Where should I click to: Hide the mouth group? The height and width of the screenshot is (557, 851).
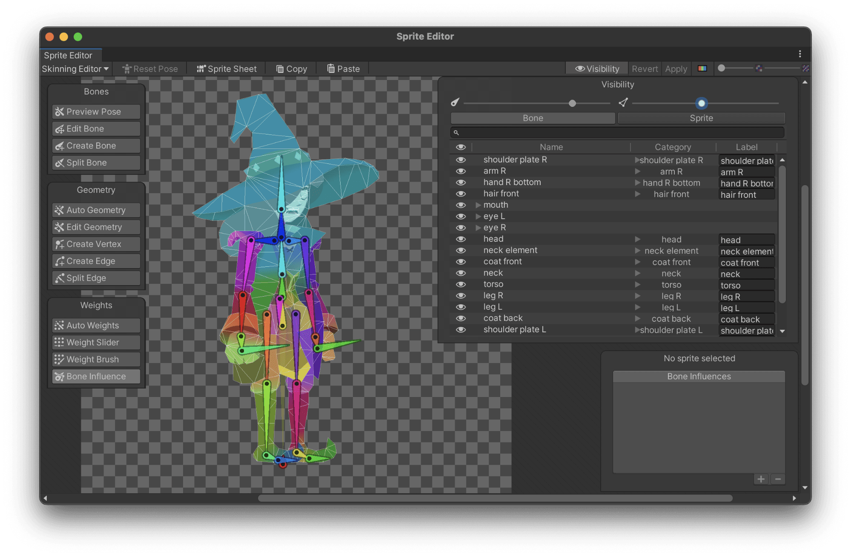pos(461,205)
